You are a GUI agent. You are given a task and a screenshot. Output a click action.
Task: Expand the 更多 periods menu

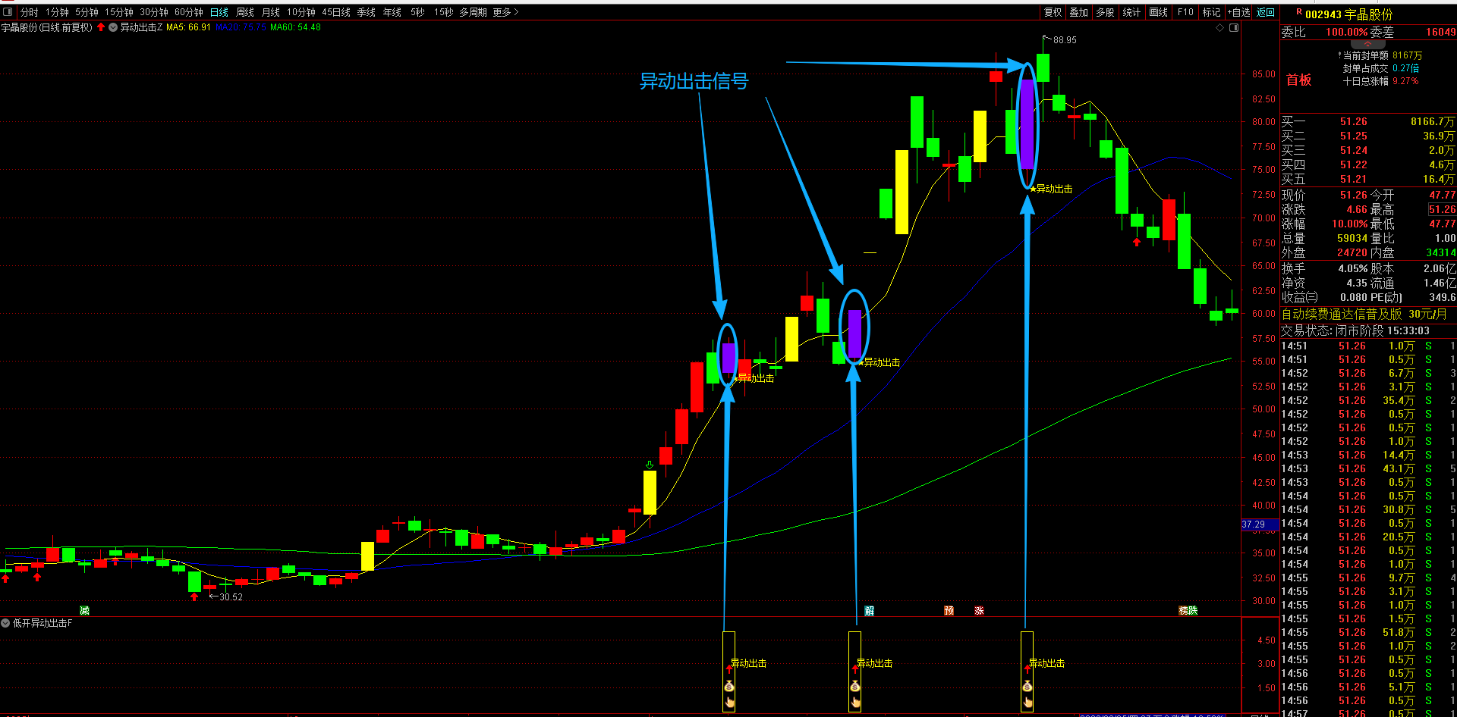505,12
